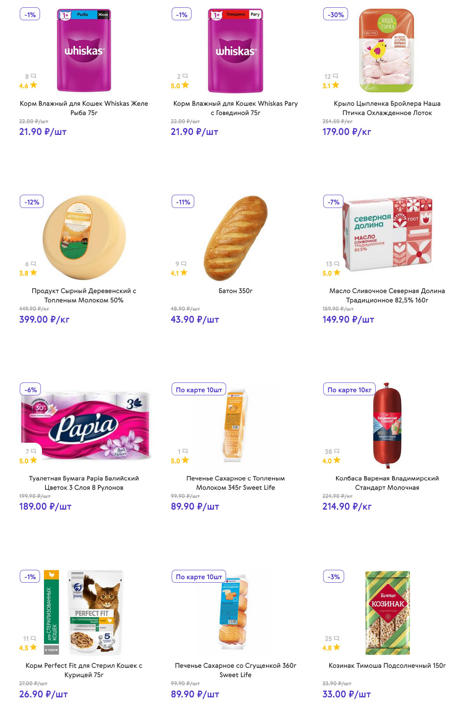Click the rating star on Масло Северная Долина
Viewport: 463px width, 709px height.
coord(337,272)
